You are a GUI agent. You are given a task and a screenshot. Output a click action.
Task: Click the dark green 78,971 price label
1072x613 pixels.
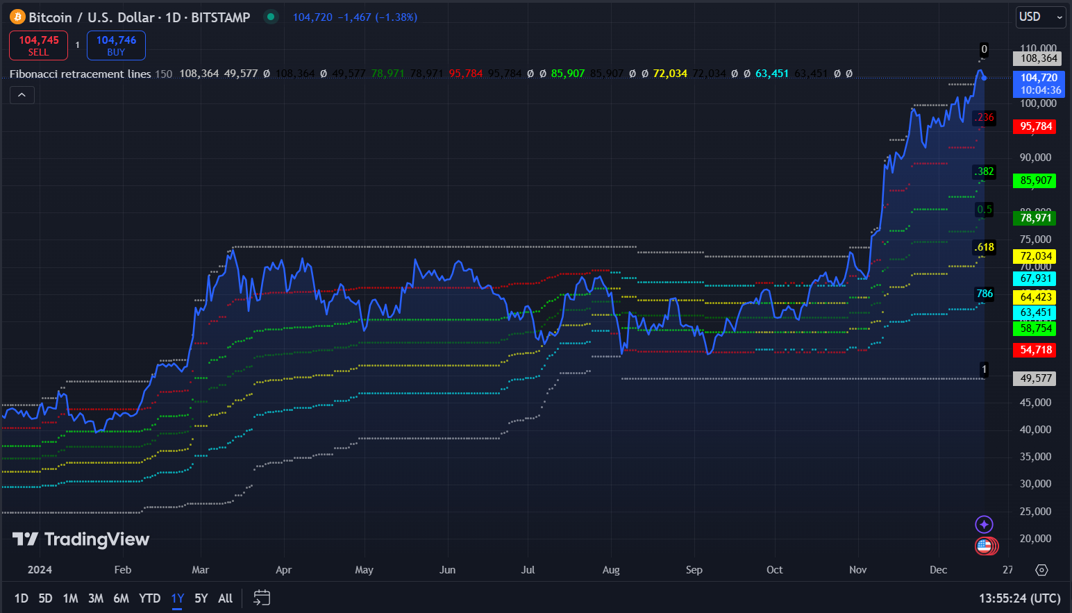(x=1035, y=218)
